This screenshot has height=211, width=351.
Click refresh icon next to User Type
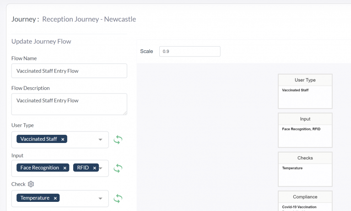[x=118, y=140]
